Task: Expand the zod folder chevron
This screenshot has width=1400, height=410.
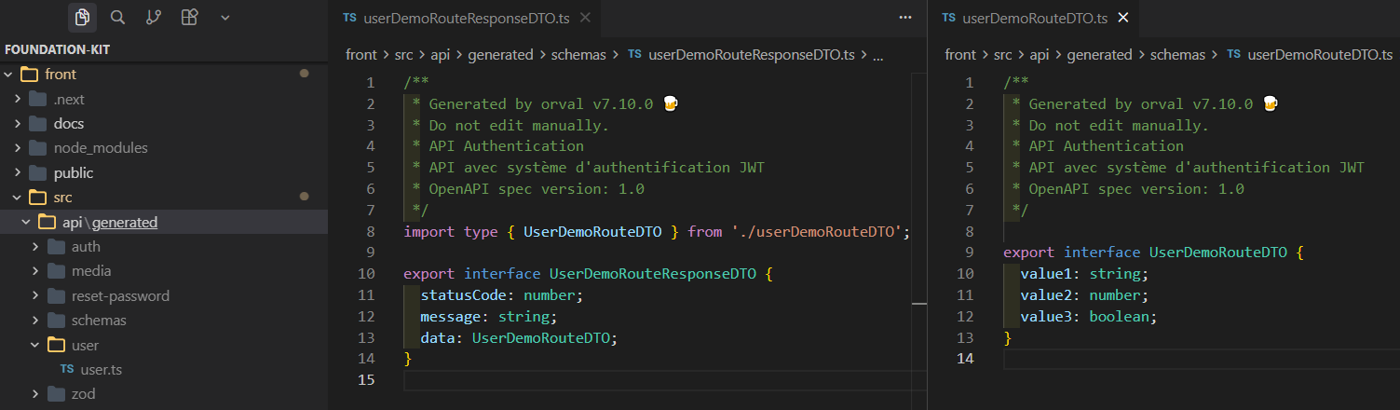Action: coord(35,393)
